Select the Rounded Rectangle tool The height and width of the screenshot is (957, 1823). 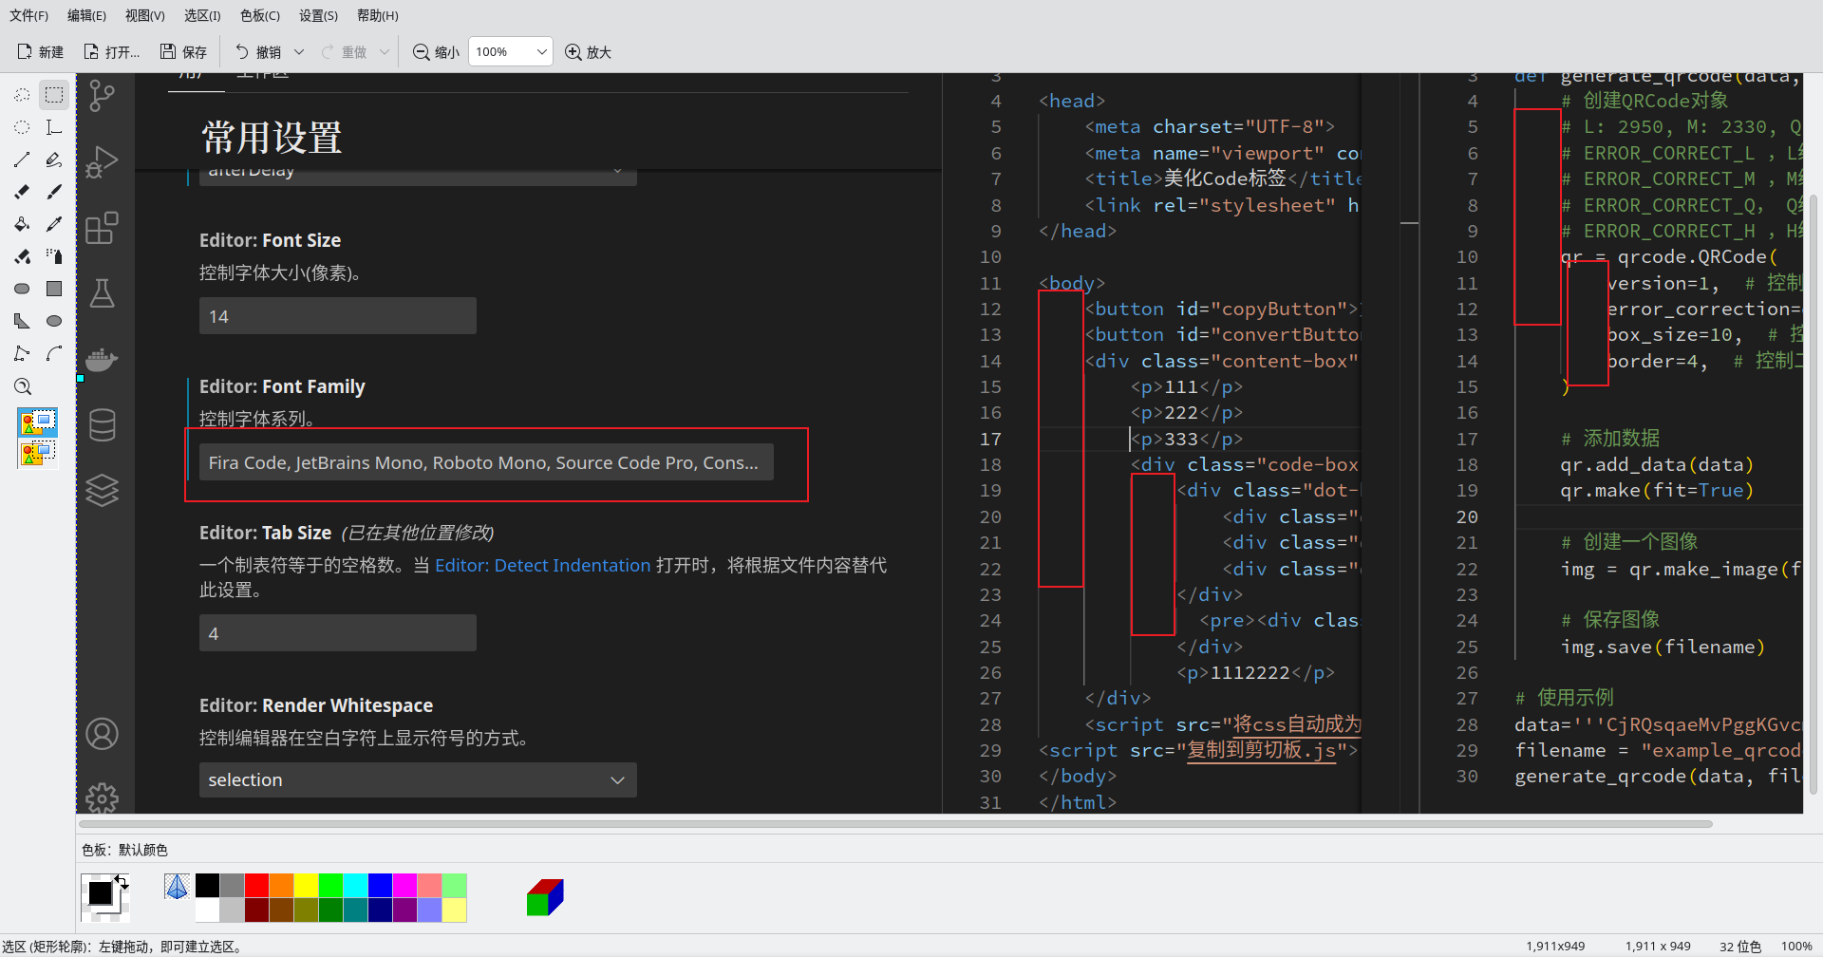click(x=22, y=289)
